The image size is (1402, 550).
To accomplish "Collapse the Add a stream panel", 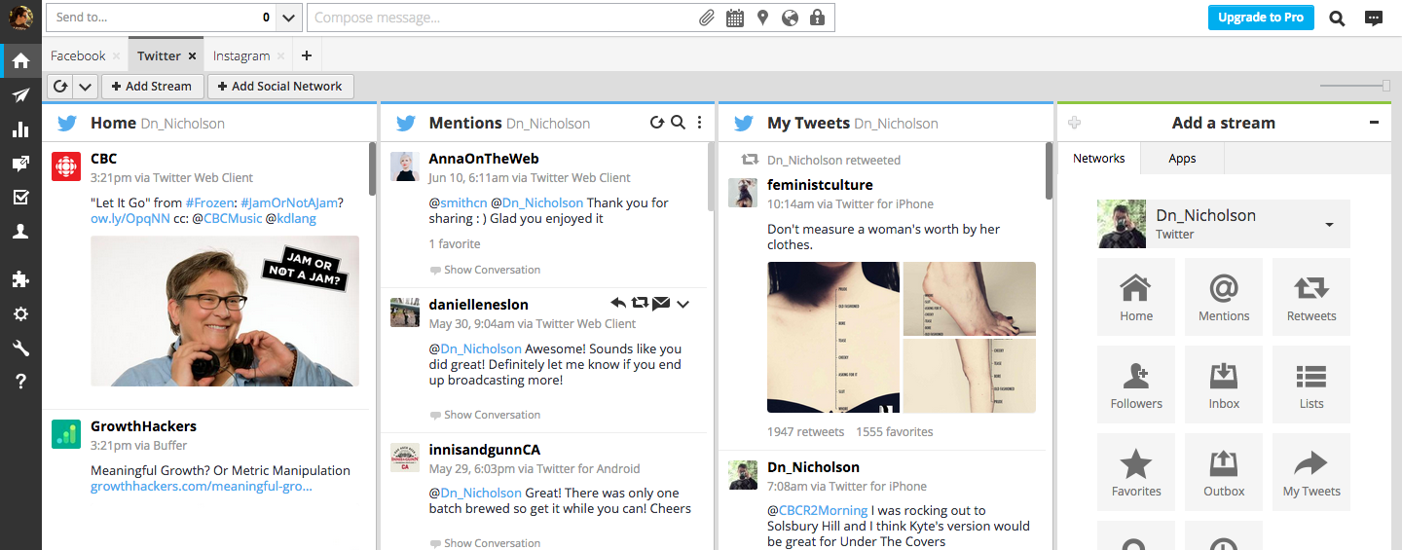I will pyautogui.click(x=1374, y=123).
